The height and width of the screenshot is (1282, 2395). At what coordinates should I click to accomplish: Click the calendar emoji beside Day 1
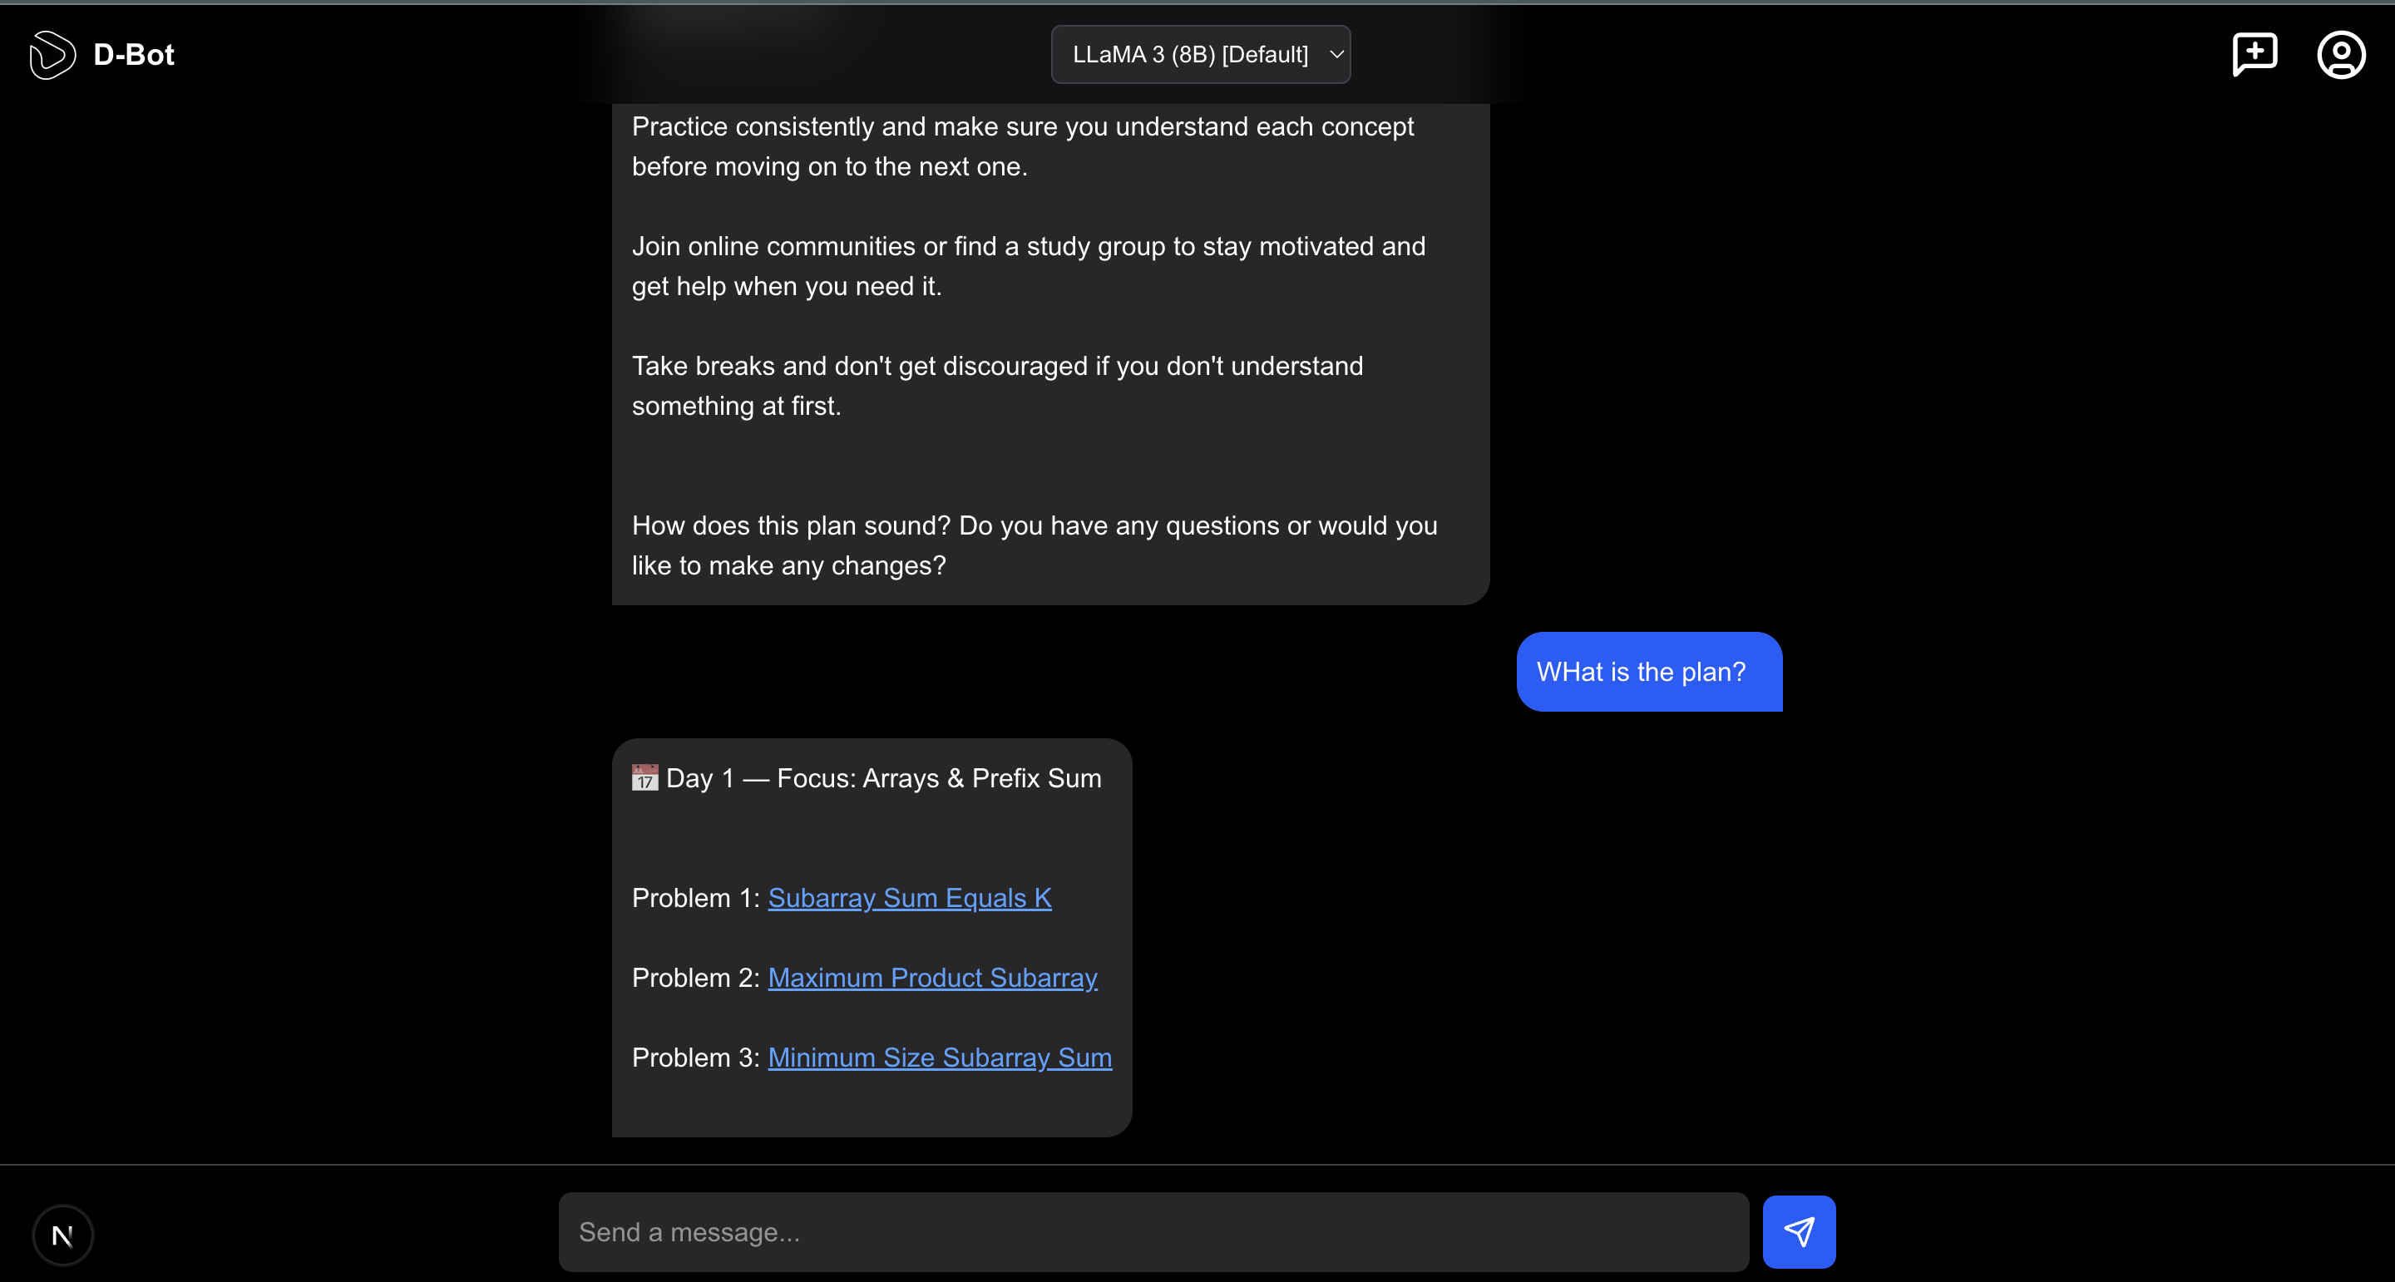click(x=644, y=777)
